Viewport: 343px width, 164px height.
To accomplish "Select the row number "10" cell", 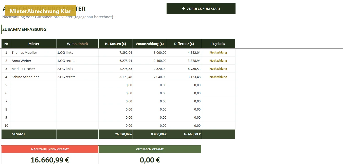I will pos(6,125).
